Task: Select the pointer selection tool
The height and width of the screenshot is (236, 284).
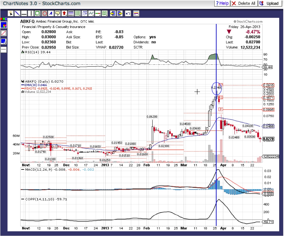Action: point(11,13)
